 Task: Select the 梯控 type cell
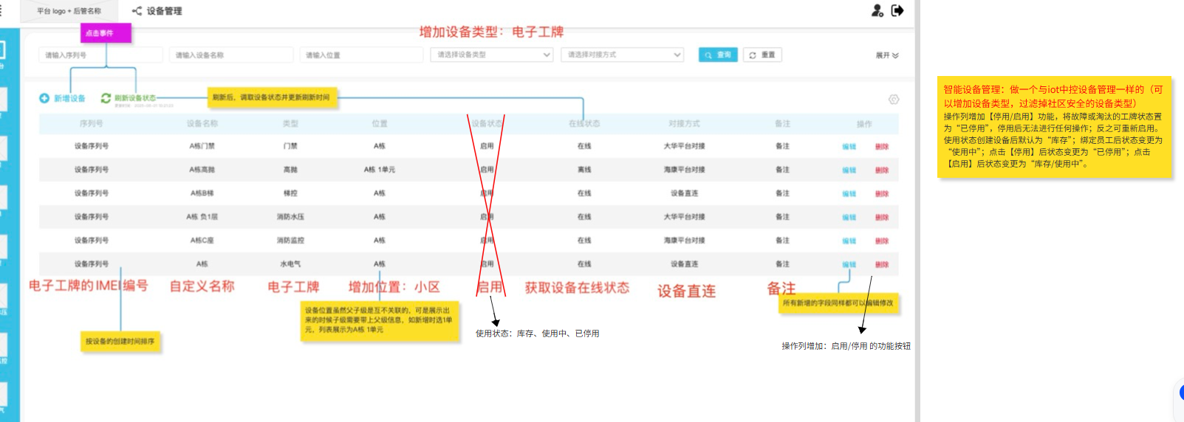[x=290, y=193]
